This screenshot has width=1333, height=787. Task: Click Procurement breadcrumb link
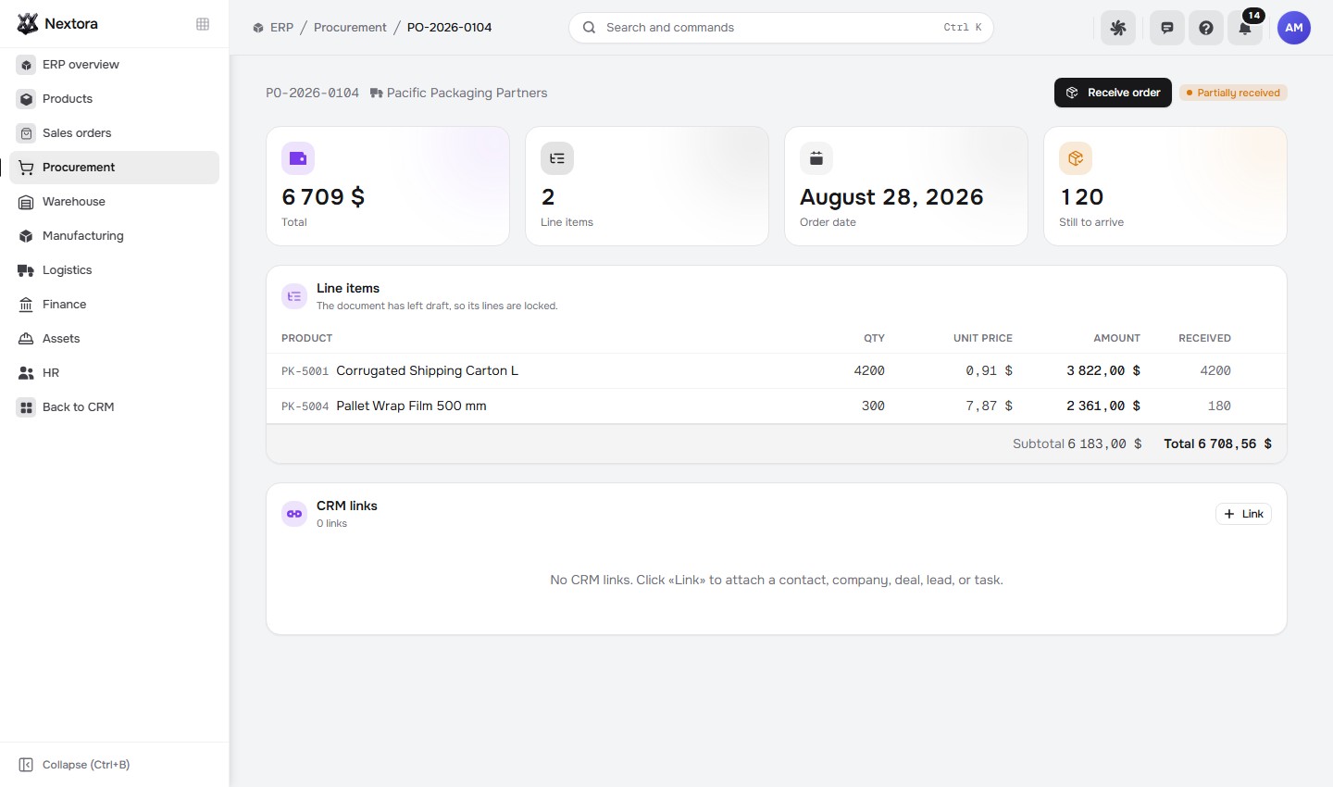pyautogui.click(x=350, y=28)
